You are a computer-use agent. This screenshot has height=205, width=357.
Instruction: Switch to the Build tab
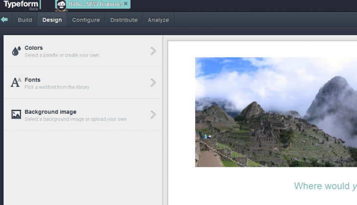25,20
